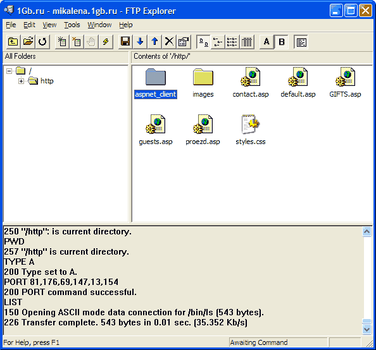The width and height of the screenshot is (376, 350).
Task: Click the Quick Connect lightning icon
Action: point(106,42)
